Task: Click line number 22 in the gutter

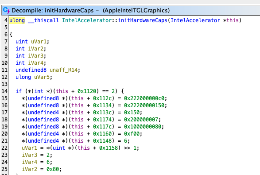Action: pyautogui.click(x=4, y=148)
